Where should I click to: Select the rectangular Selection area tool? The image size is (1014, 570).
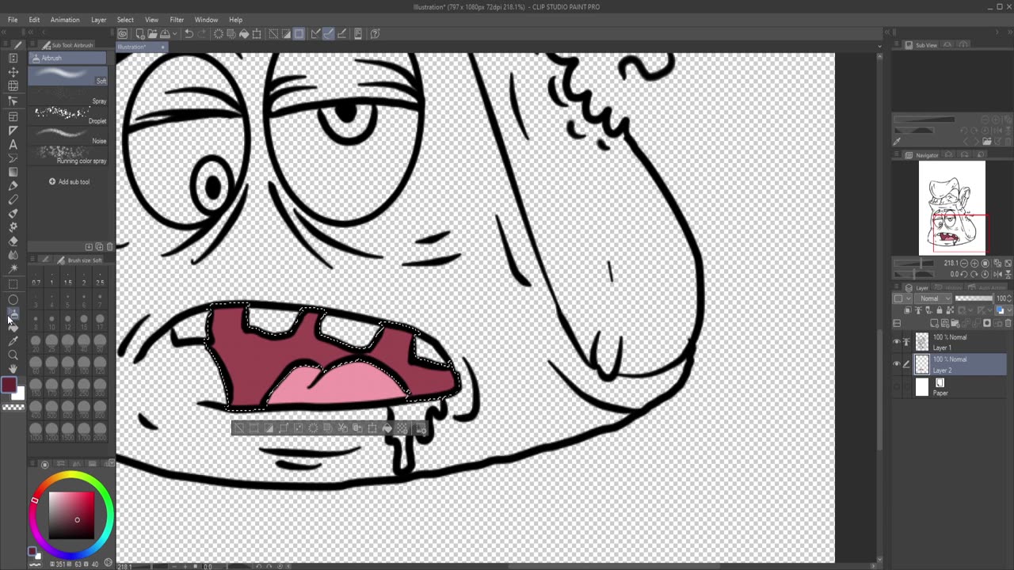coord(13,285)
